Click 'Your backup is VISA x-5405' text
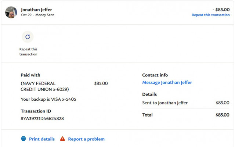This screenshot has height=147, width=235. (48, 99)
